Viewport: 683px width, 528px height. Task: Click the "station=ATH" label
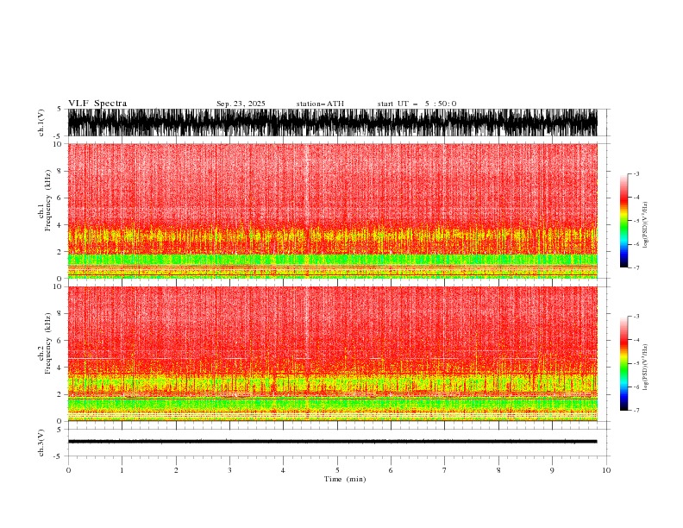click(320, 104)
